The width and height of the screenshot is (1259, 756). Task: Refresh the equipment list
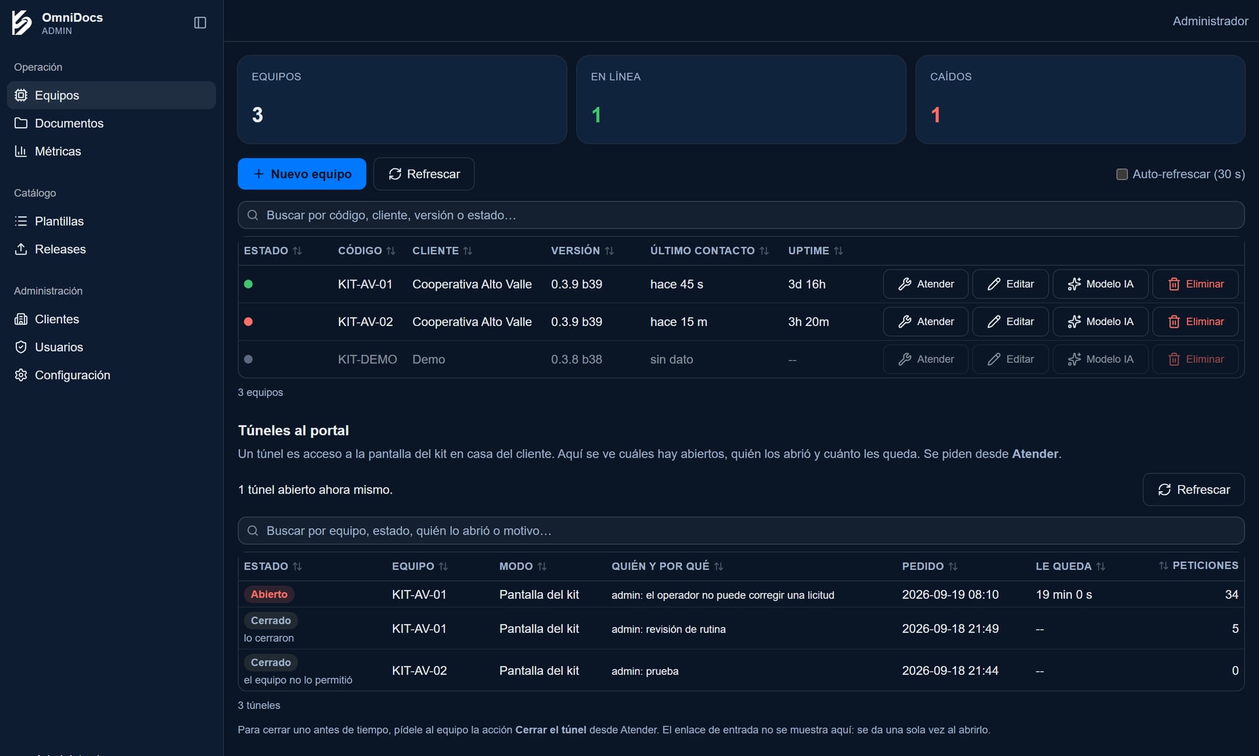tap(424, 174)
